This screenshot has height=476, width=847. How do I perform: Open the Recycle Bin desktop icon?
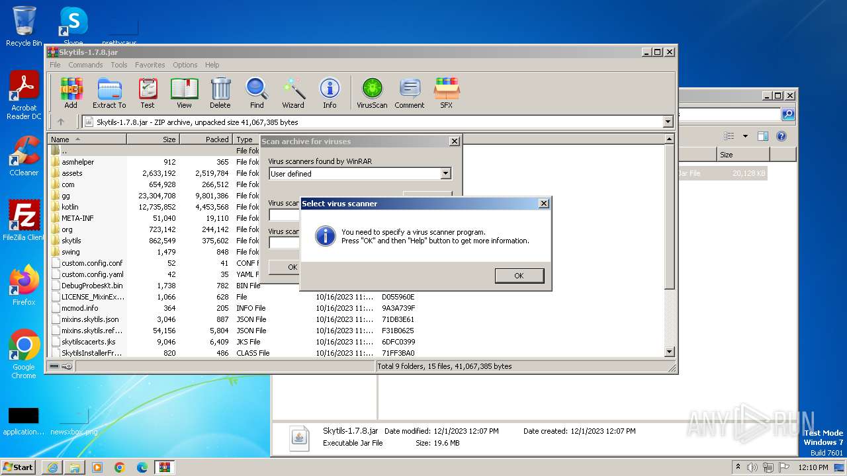tap(24, 26)
